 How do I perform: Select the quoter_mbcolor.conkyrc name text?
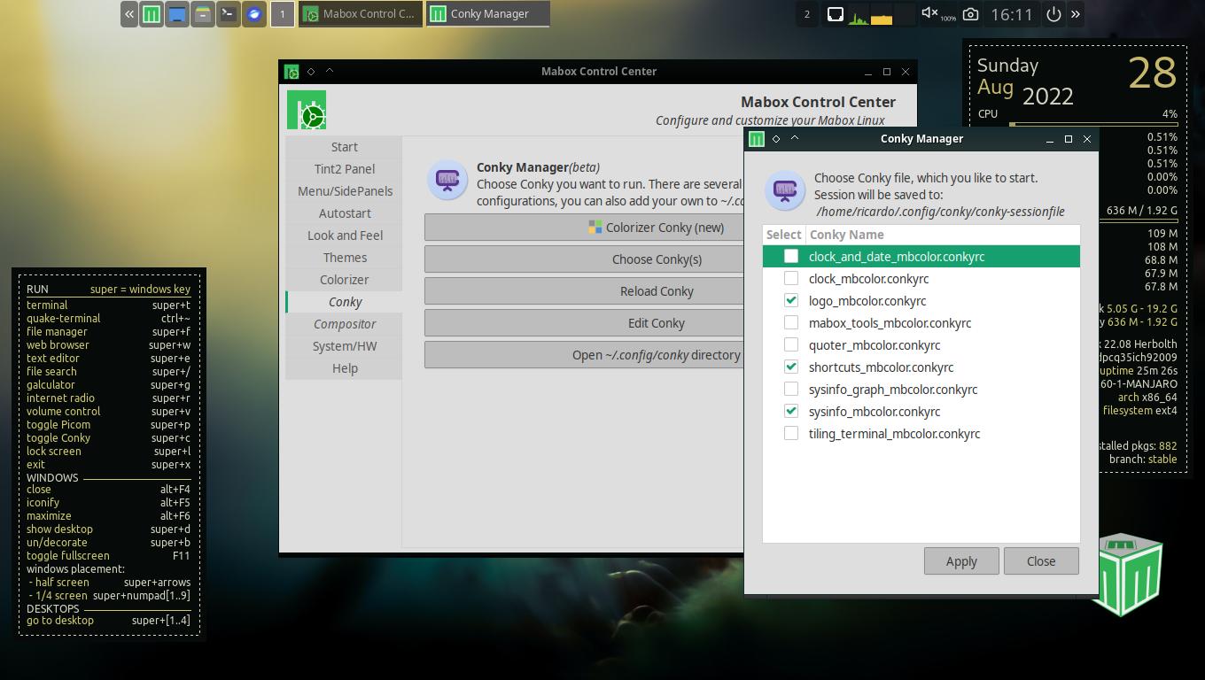tap(875, 345)
